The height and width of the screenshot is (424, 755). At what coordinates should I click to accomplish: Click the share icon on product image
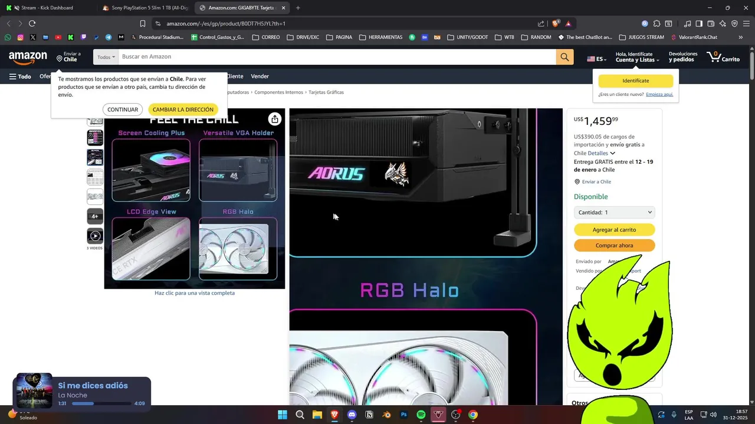(x=274, y=119)
